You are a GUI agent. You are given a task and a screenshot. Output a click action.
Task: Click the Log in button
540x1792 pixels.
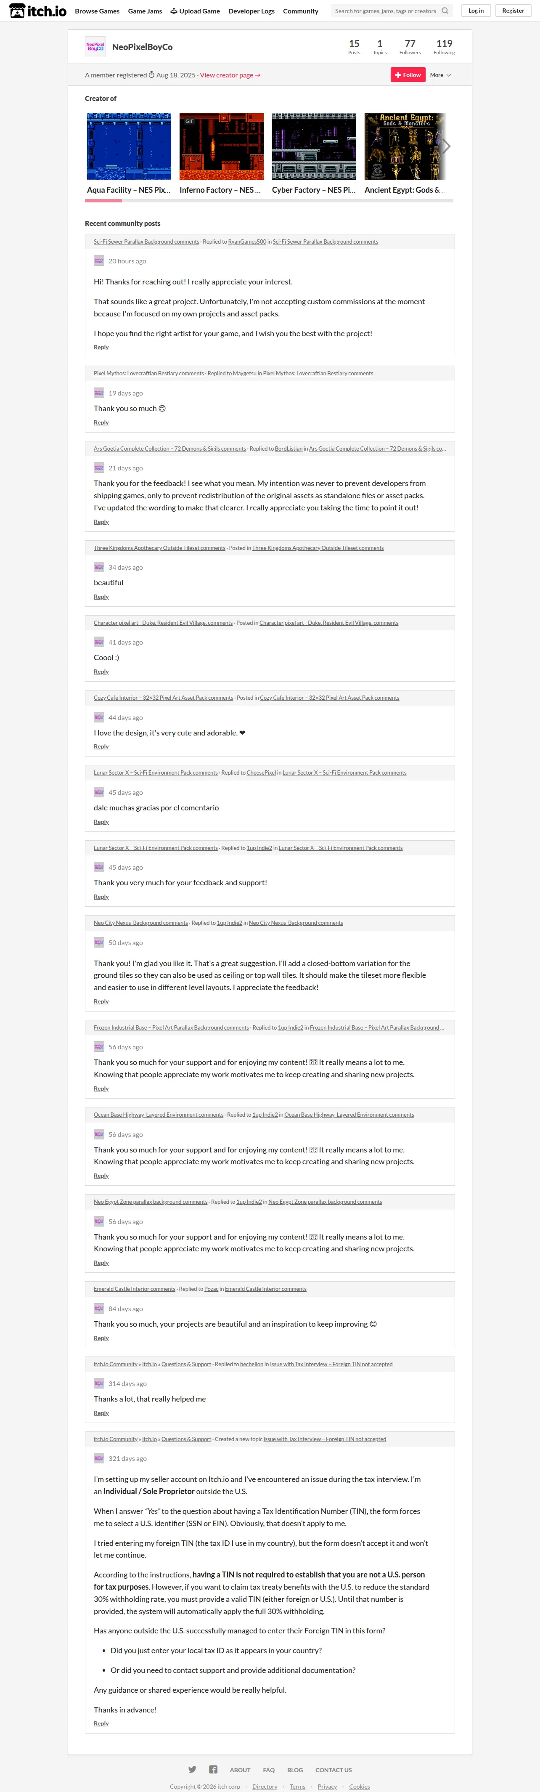(x=476, y=11)
